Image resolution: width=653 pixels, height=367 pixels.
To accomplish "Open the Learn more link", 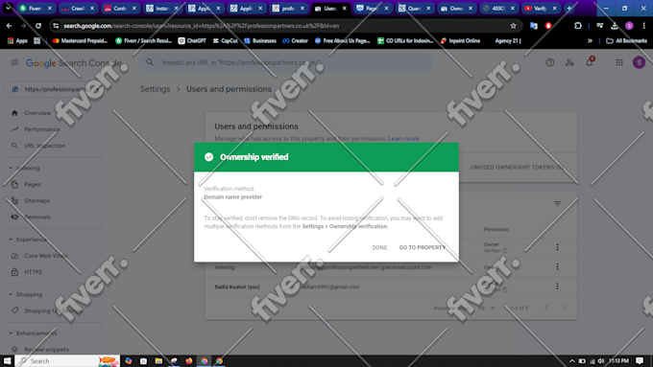I will (403, 138).
